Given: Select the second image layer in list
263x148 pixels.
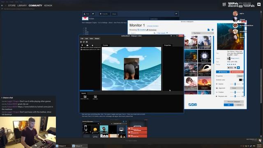Looking at the screenshot, I should [x=90, y=49].
